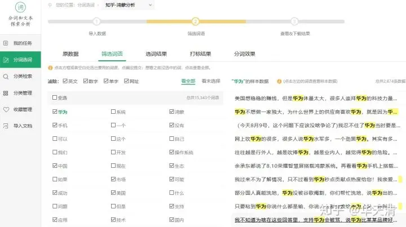Check the 开发 word checkbox
406x227 pixels.
tap(113, 152)
